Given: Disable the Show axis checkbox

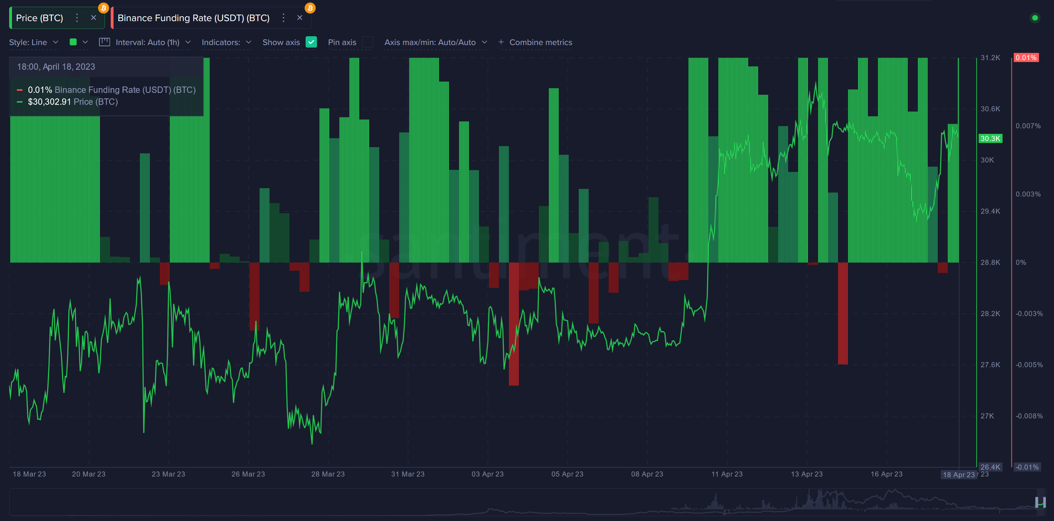Looking at the screenshot, I should (311, 42).
